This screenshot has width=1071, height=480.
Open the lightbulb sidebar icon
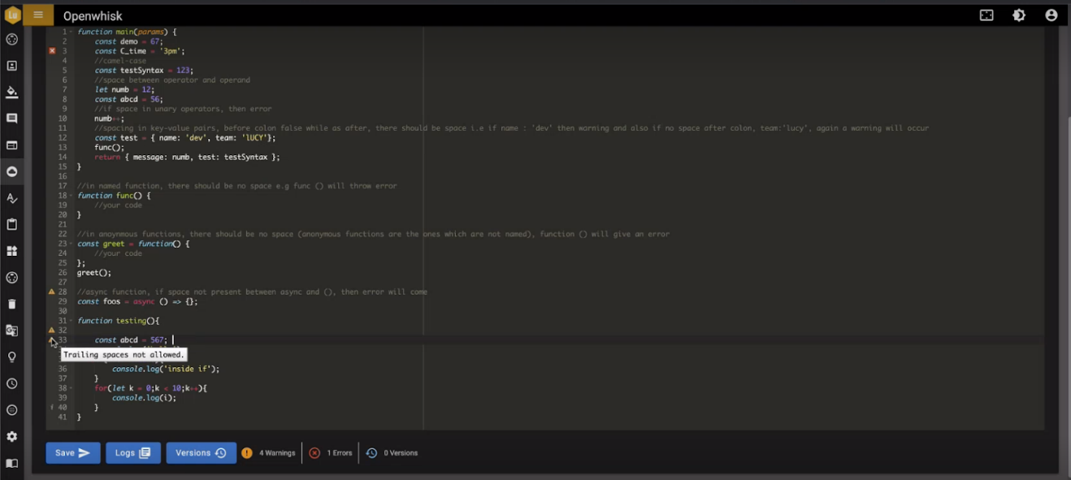(x=12, y=357)
